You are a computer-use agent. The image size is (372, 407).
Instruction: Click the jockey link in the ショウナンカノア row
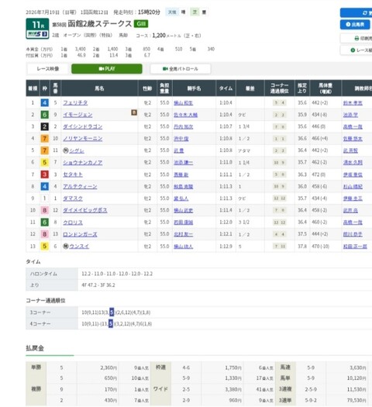pyautogui.click(x=183, y=163)
